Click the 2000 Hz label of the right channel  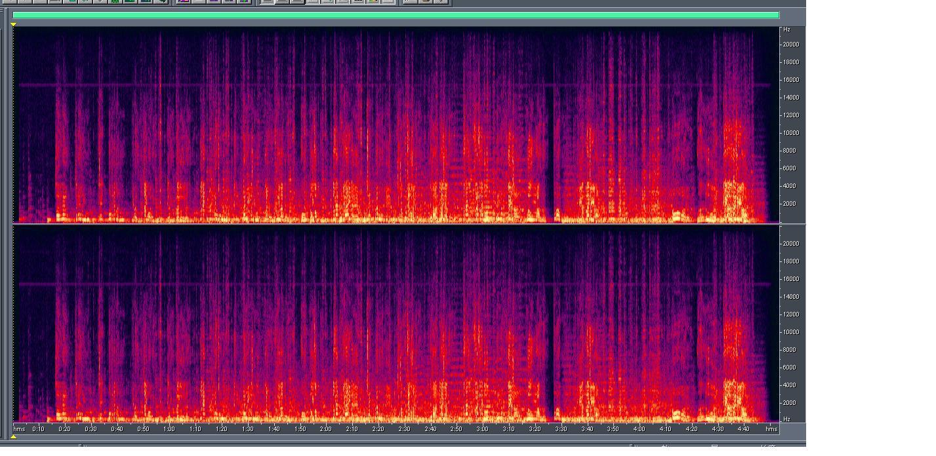tap(790, 403)
